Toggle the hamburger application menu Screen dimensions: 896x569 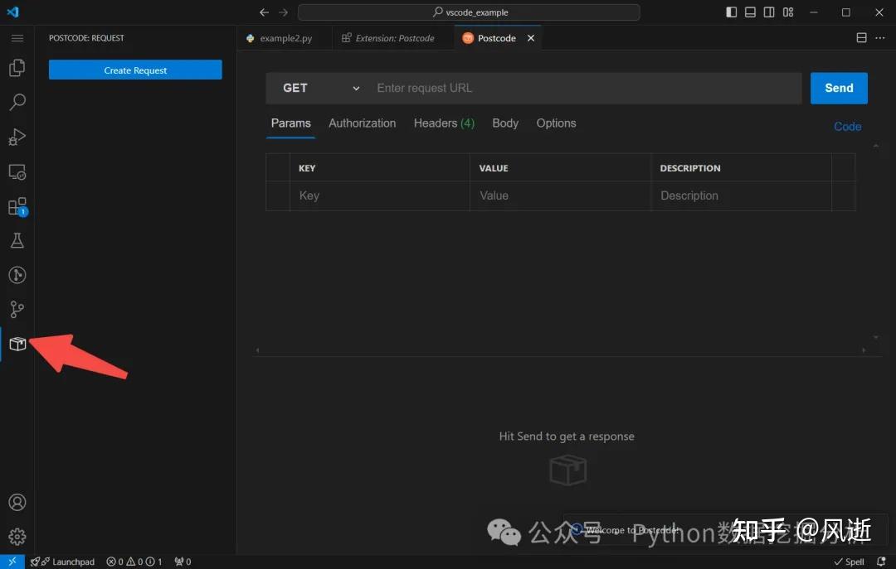coord(17,38)
